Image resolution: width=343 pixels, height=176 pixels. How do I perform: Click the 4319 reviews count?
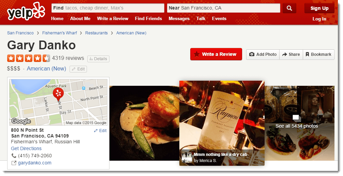pyautogui.click(x=68, y=58)
